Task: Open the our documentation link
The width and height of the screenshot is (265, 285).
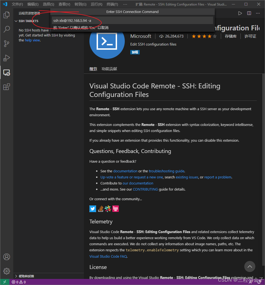Action: coord(138,183)
